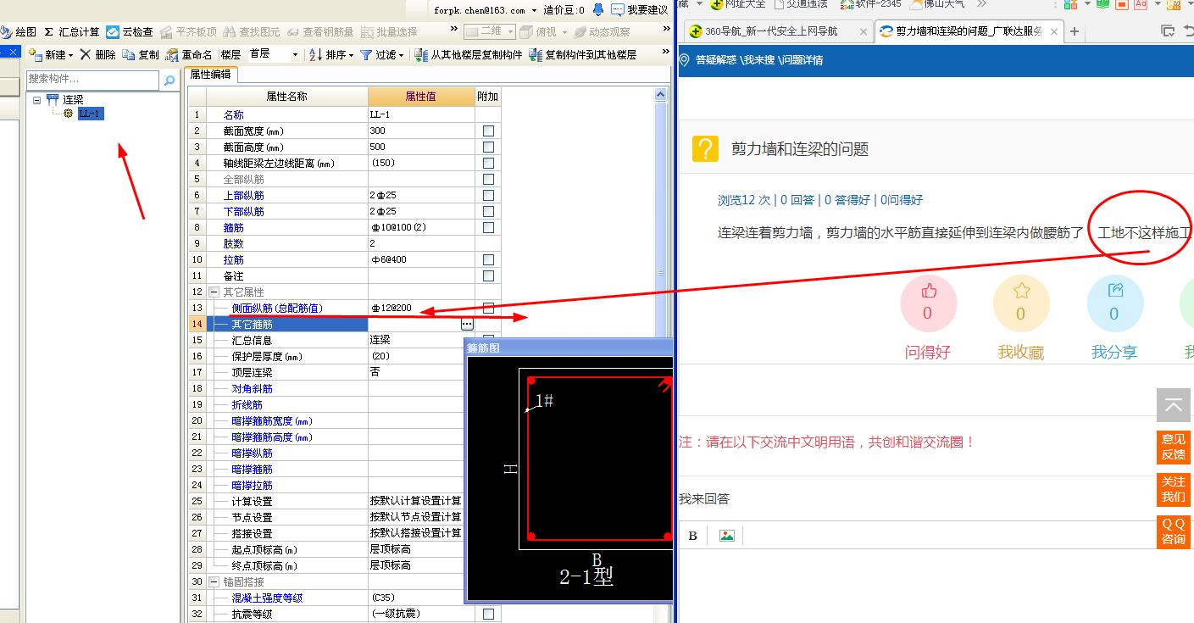Select LL-1 tree item
The width and height of the screenshot is (1194, 623).
[x=91, y=114]
